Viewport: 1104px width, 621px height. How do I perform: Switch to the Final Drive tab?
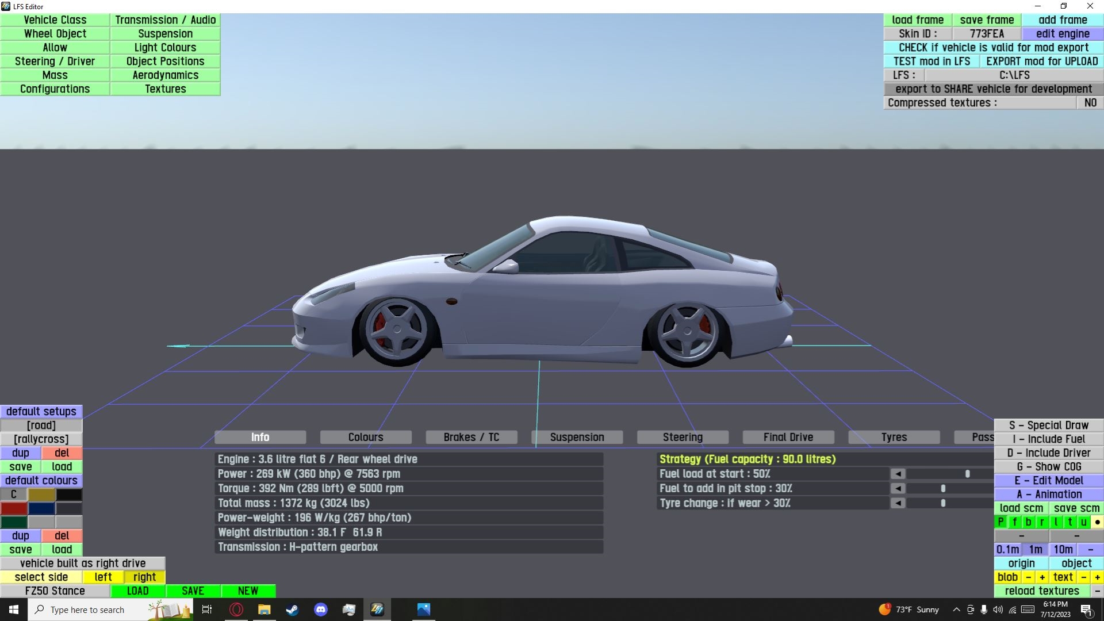click(x=788, y=438)
